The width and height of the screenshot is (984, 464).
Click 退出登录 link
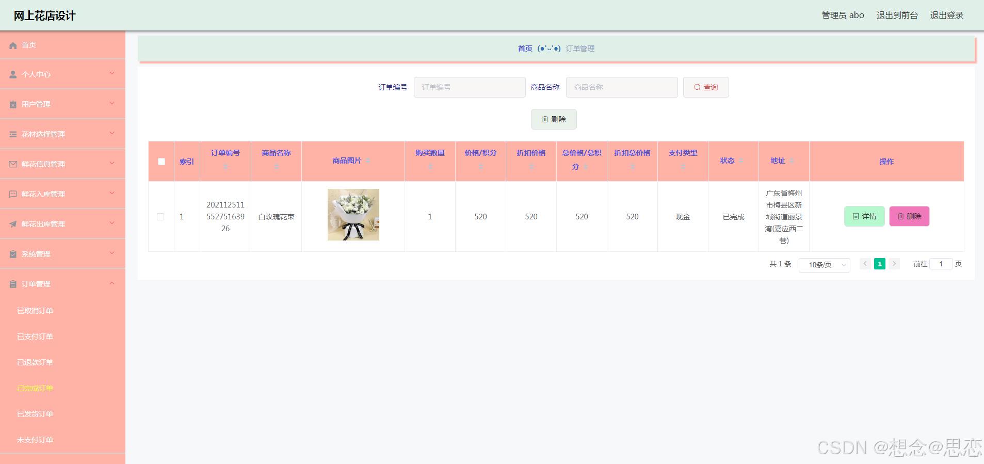click(947, 15)
